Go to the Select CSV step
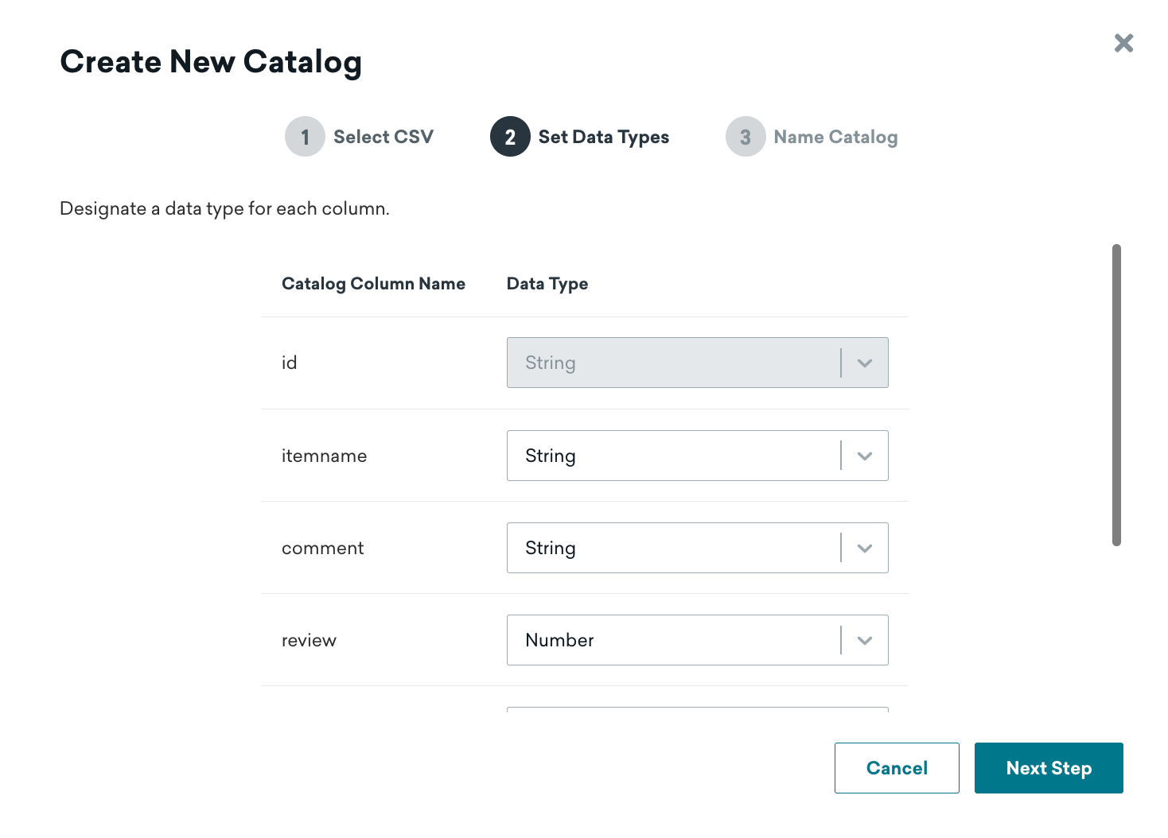The image size is (1168, 838). tap(383, 137)
